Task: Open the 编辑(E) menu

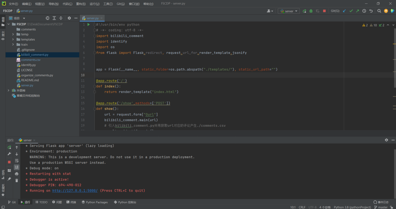Action: (27, 4)
